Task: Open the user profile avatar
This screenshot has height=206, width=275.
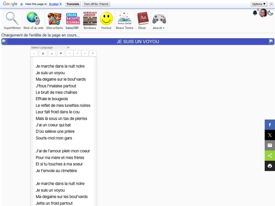Action: pyautogui.click(x=263, y=13)
